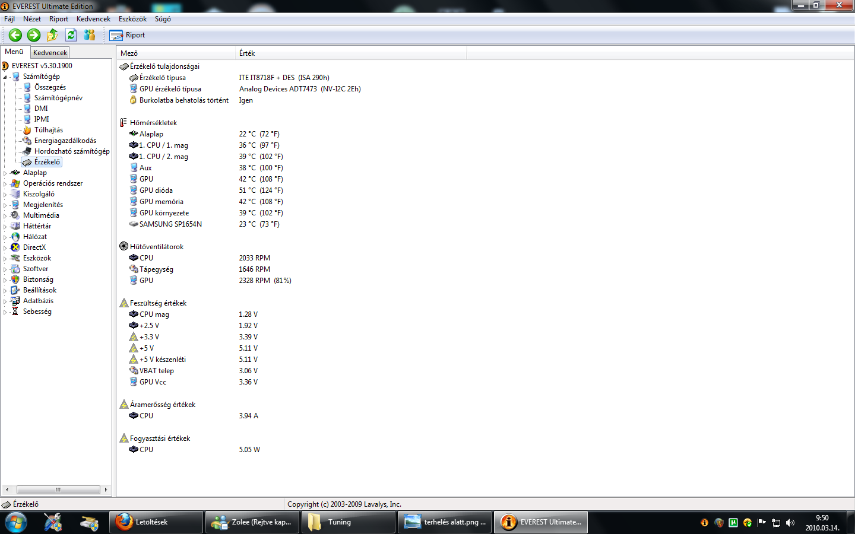Generate a Riport from the toolbar
Viewport: 855px width, 534px height.
[127, 35]
